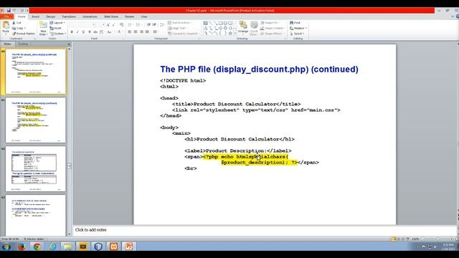Toggle Italic formatting

(x=77, y=32)
